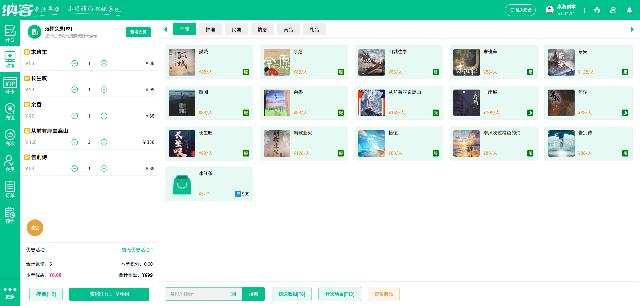Image resolution: width=640 pixels, height=306 pixels.
Task: Click 实收[F5] to complete payment
Action: 109,294
